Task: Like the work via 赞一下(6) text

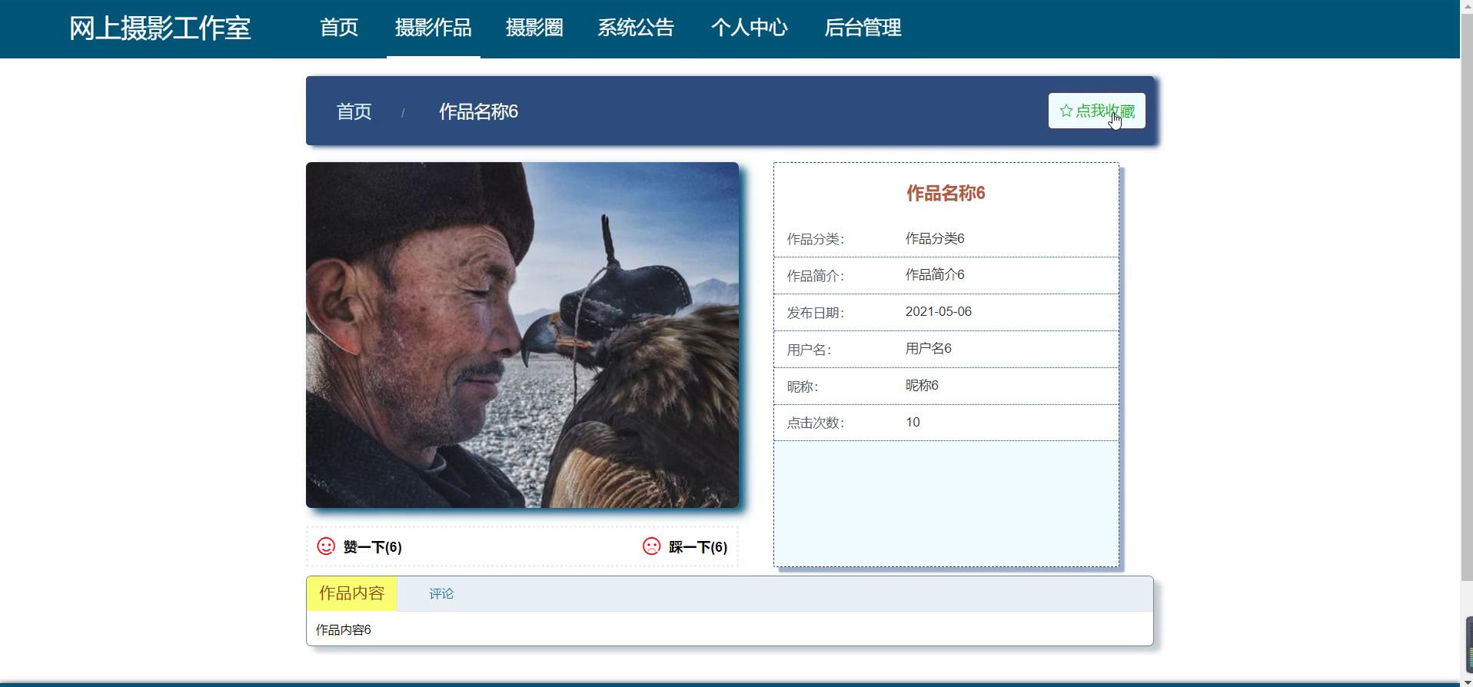Action: (372, 547)
